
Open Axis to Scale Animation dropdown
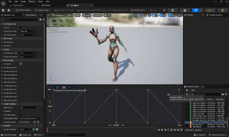pos(27,35)
